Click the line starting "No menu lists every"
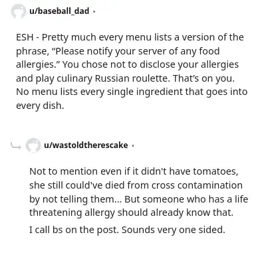 pos(132,92)
